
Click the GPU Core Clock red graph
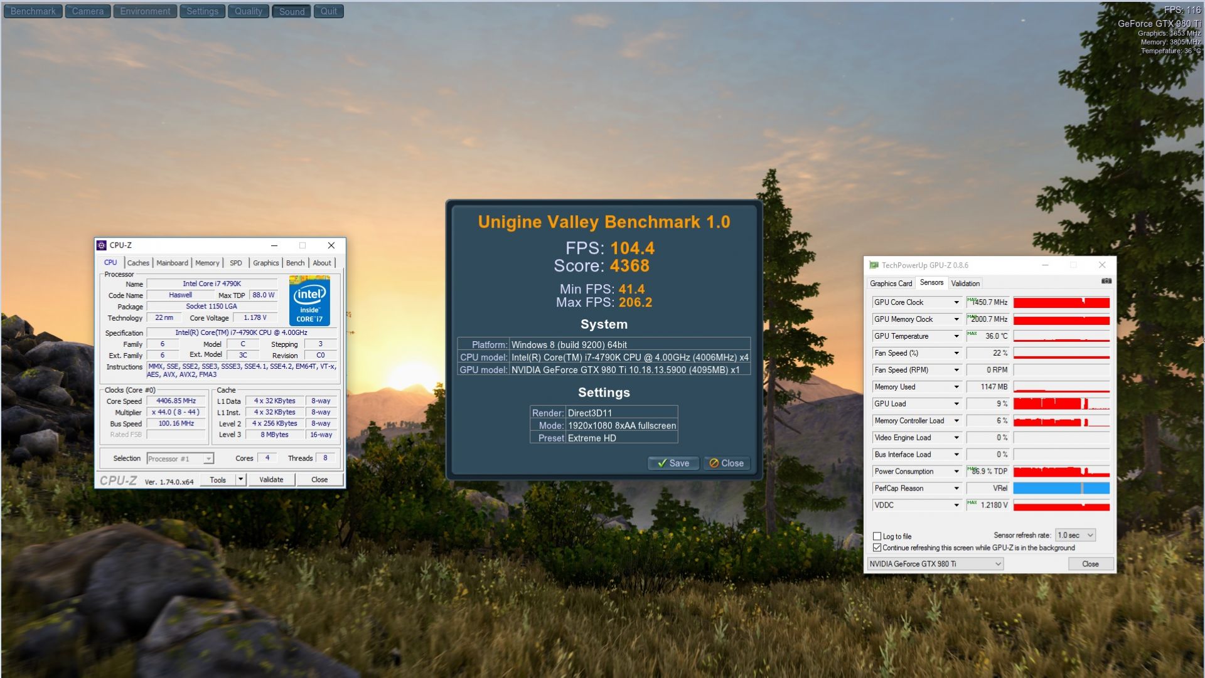(x=1061, y=302)
